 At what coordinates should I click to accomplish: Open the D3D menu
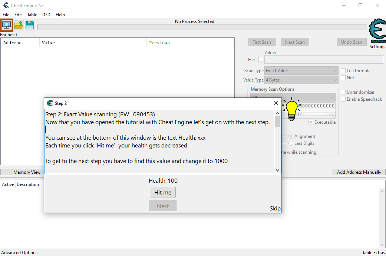pos(46,15)
